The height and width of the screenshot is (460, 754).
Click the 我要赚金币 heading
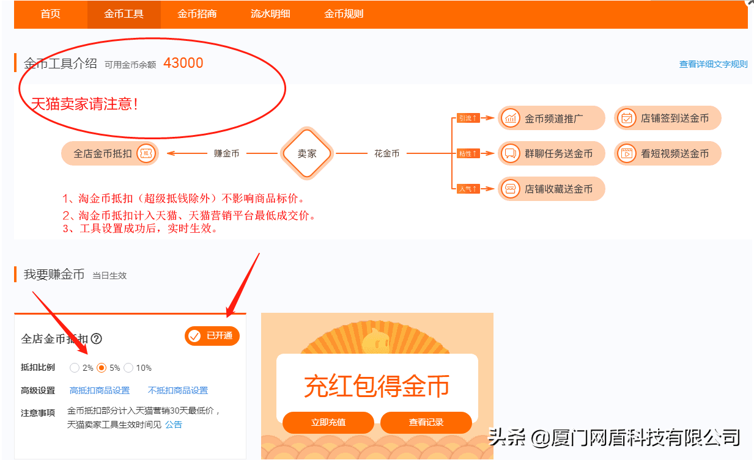54,275
